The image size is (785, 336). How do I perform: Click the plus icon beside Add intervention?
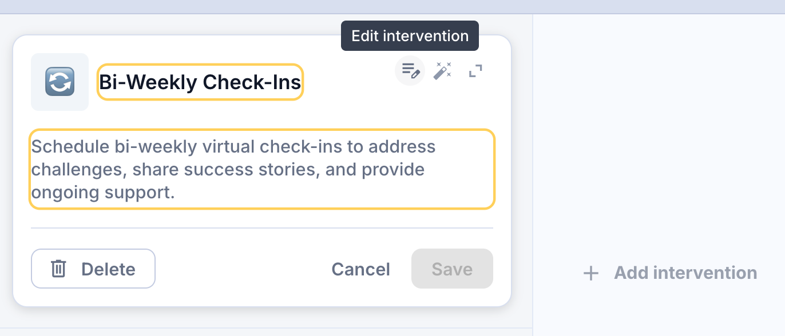tap(590, 273)
